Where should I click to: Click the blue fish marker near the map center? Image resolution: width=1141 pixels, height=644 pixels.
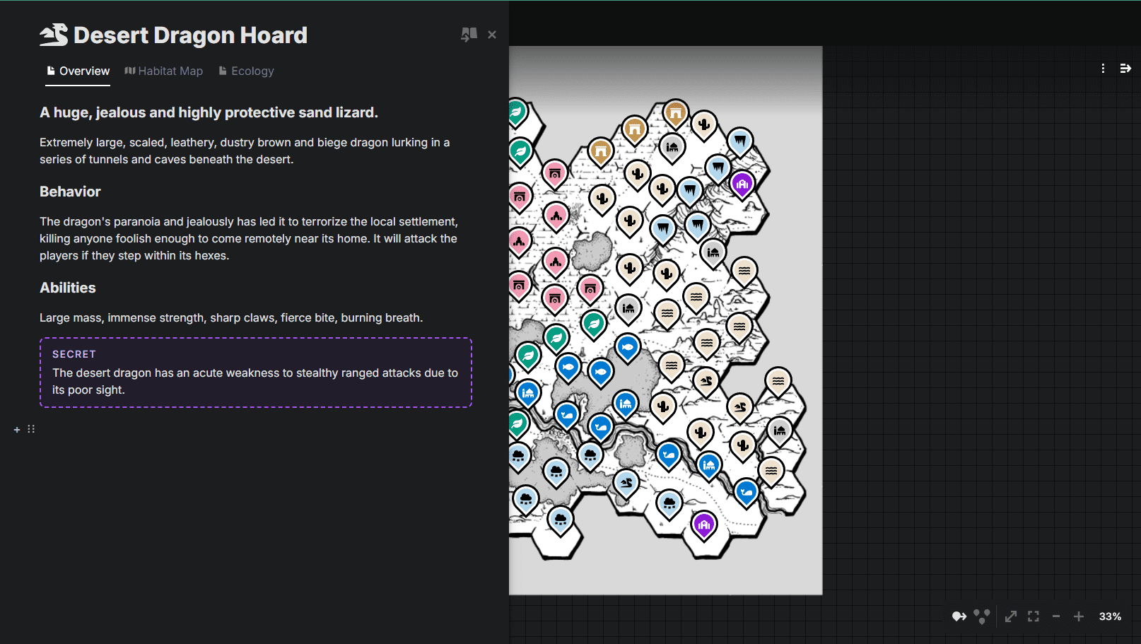click(x=626, y=346)
